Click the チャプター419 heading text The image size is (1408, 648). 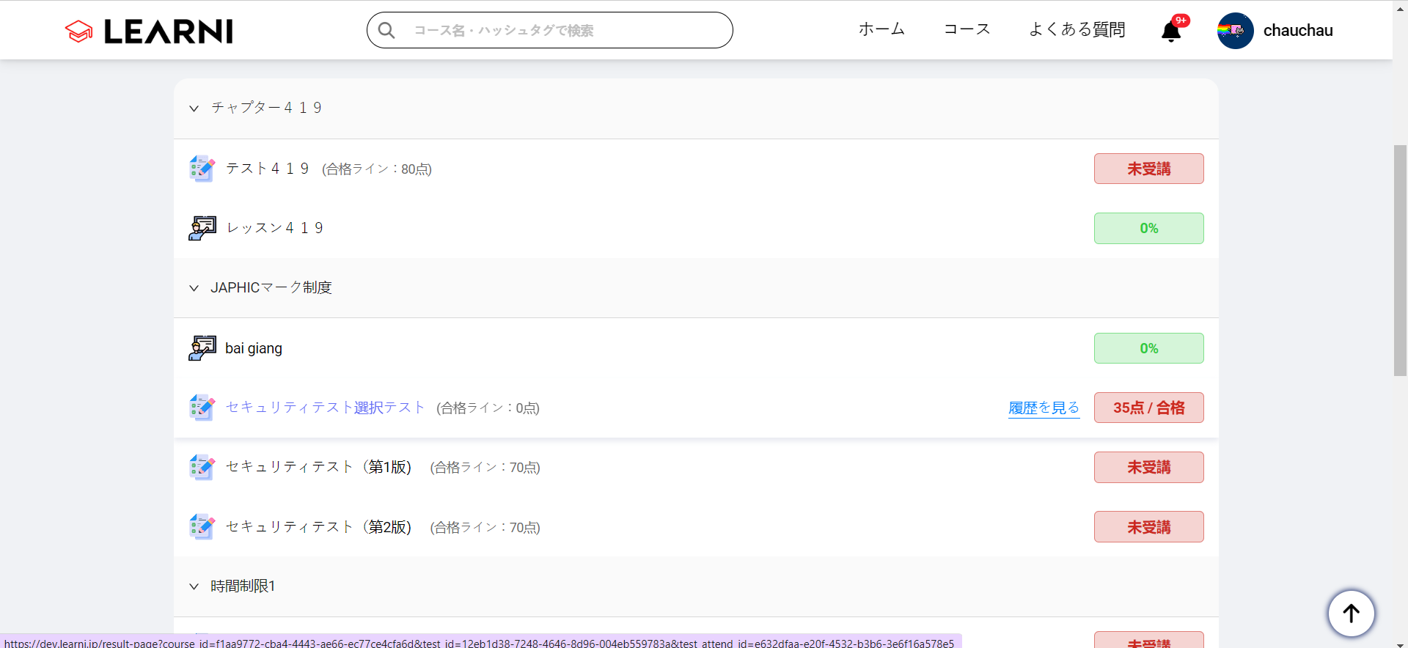point(267,108)
